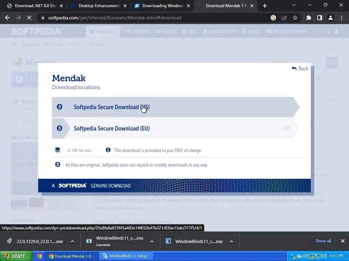
Task: Open options for 22.0.1229.0 exe download
Action: (x=73, y=241)
